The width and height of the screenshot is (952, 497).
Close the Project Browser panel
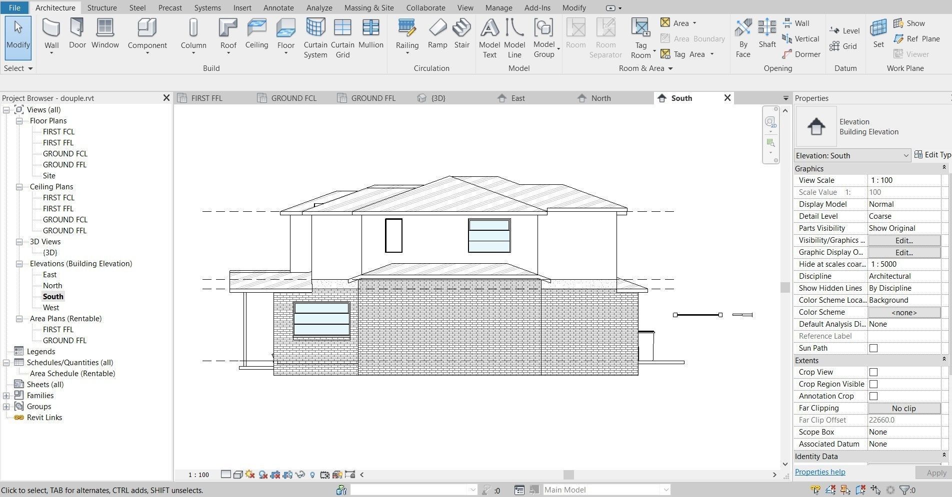coord(166,98)
